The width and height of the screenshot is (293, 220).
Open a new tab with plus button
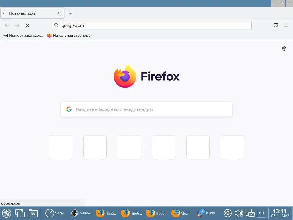pyautogui.click(x=70, y=13)
